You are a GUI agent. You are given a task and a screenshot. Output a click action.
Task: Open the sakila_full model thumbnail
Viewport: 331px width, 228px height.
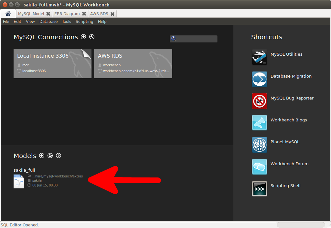coord(18,181)
